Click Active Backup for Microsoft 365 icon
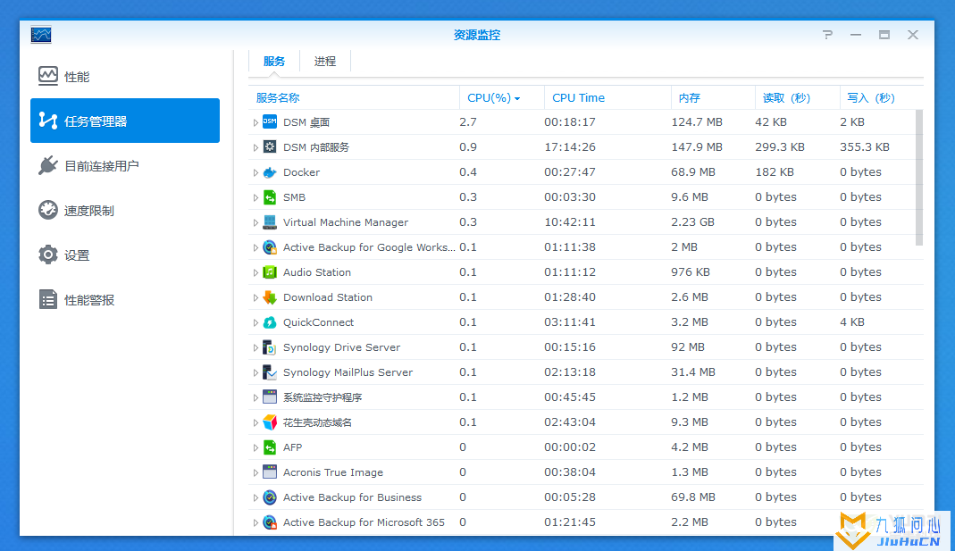 click(270, 522)
